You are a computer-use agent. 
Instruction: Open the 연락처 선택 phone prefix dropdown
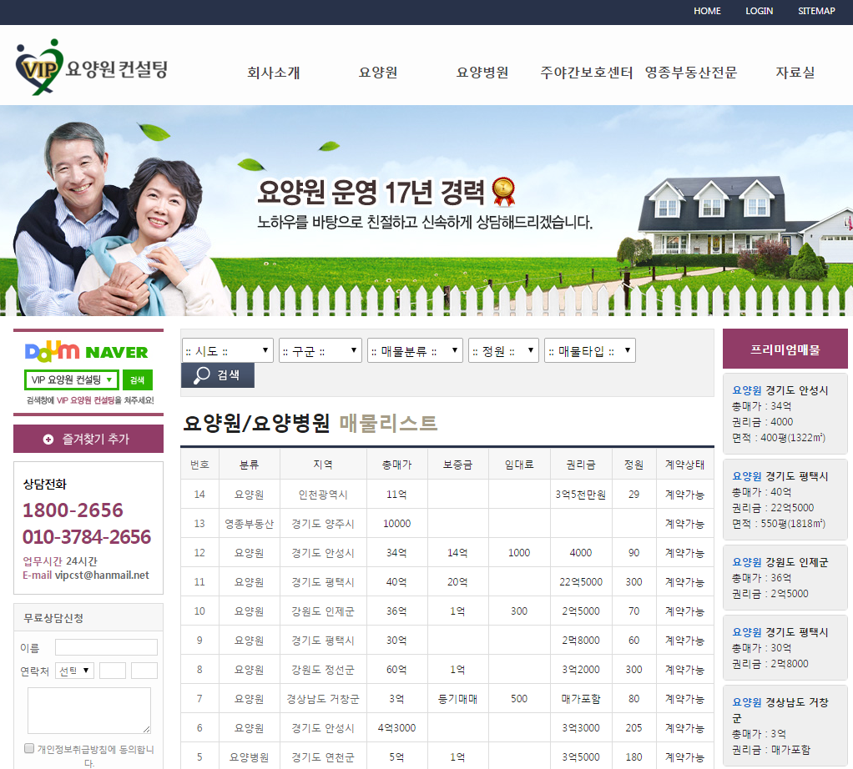[x=75, y=671]
